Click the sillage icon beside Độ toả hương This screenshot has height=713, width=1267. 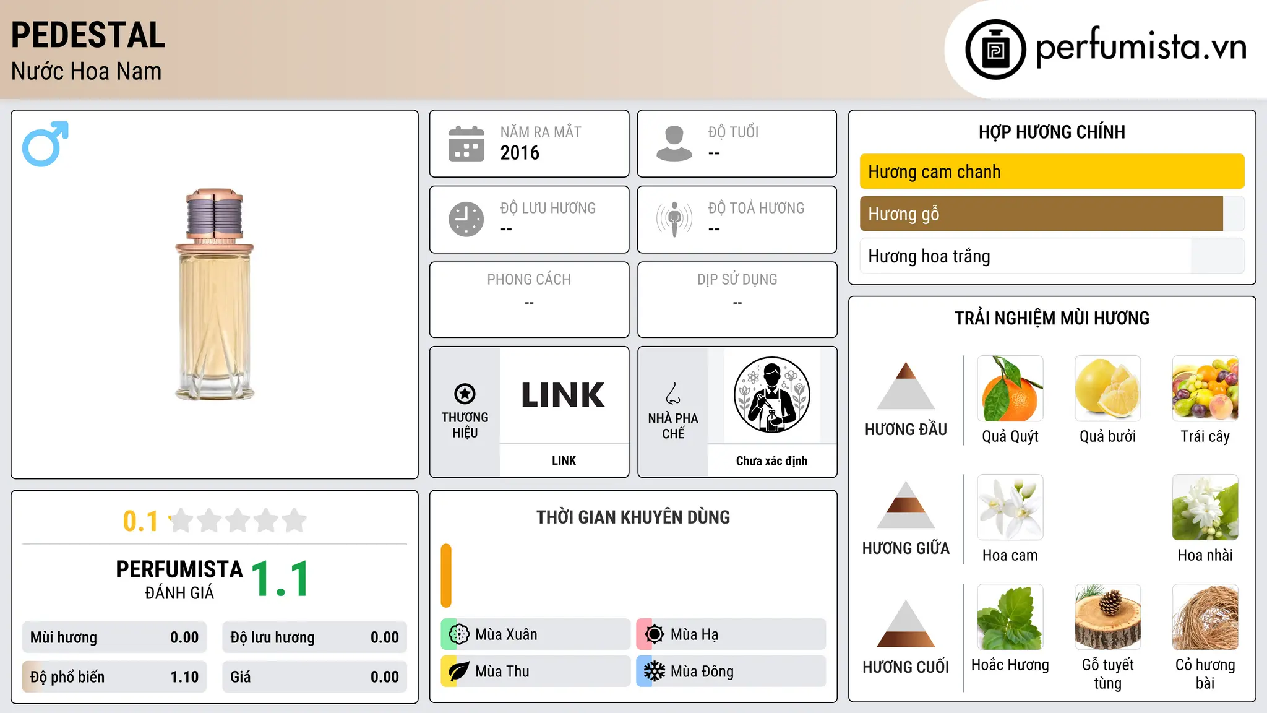coord(674,219)
